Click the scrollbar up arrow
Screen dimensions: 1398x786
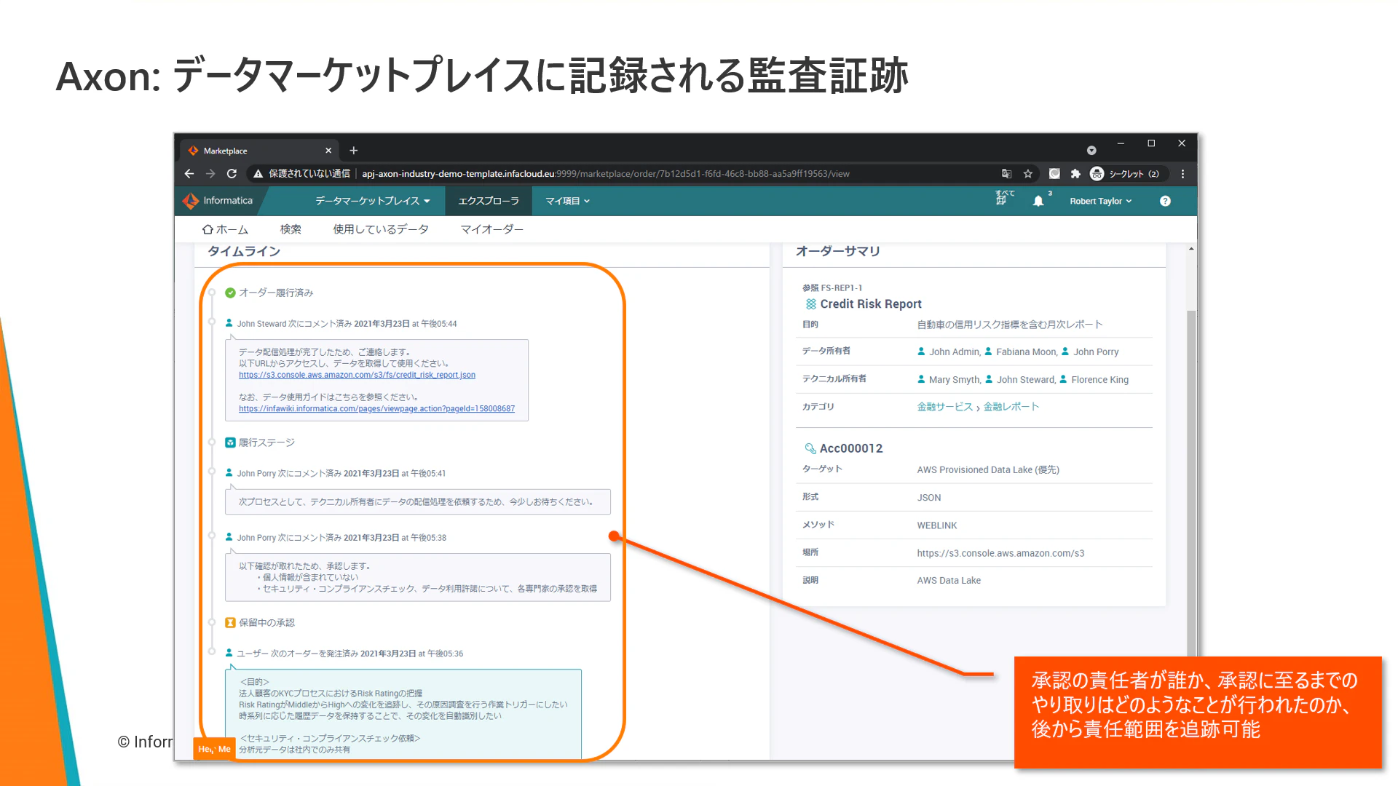tap(1191, 249)
